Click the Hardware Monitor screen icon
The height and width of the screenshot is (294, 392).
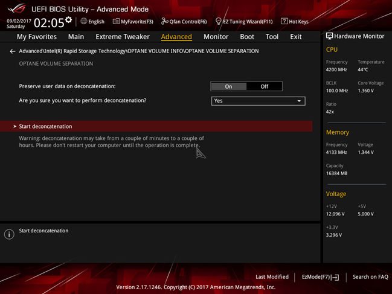329,36
